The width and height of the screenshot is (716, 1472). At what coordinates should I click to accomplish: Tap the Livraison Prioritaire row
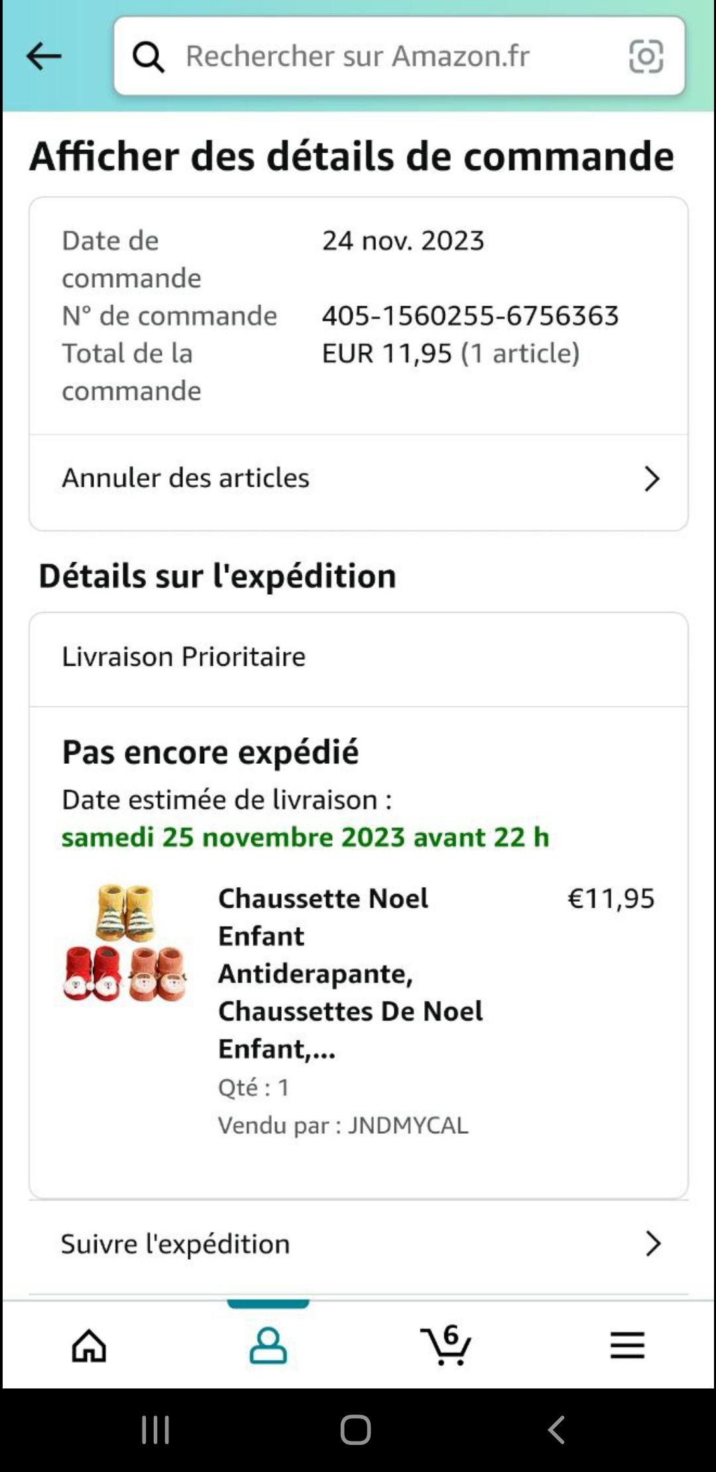pos(184,657)
